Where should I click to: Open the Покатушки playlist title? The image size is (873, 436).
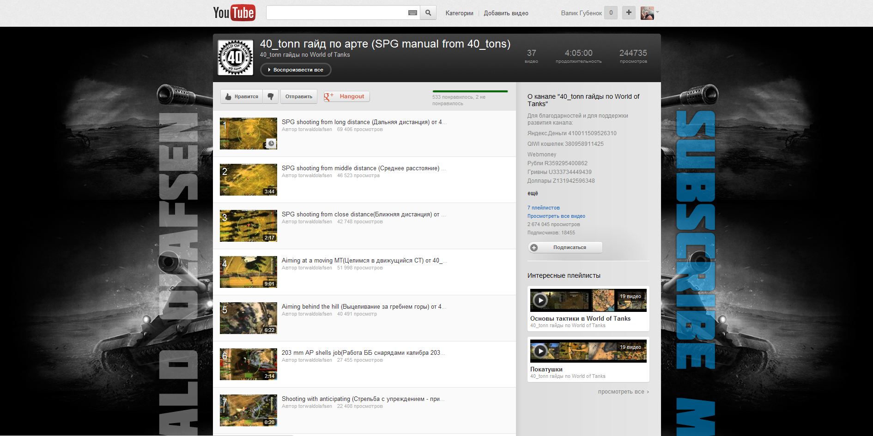click(x=546, y=369)
